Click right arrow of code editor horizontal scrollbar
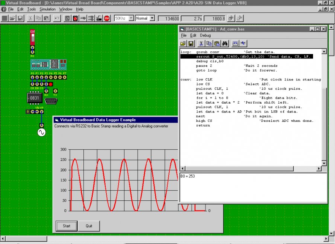The image size is (335, 244). (x=319, y=168)
